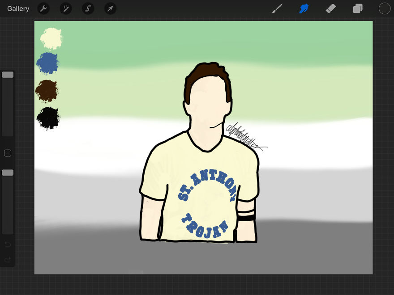This screenshot has width=394, height=295.
Task: Adjust the brush size slider
Action: 8,74
